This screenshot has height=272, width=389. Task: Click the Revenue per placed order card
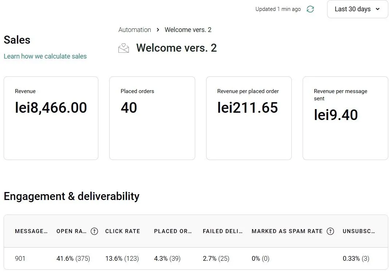click(249, 118)
